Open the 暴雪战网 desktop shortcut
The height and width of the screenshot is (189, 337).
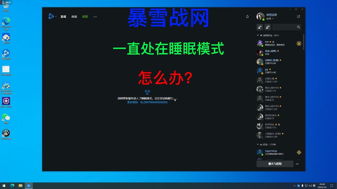[x=6, y=55]
